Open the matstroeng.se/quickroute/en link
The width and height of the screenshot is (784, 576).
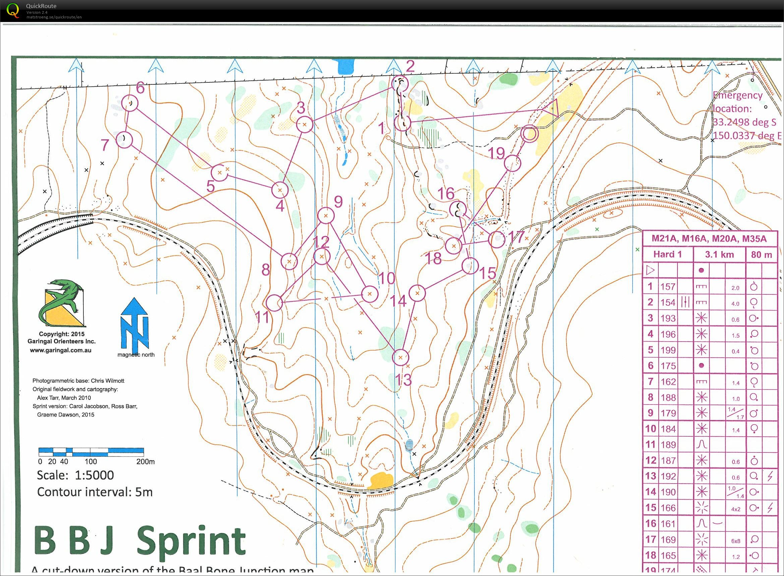coord(54,17)
